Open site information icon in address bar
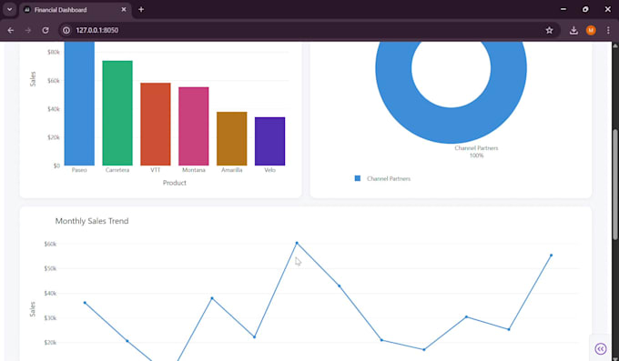 (x=66, y=30)
